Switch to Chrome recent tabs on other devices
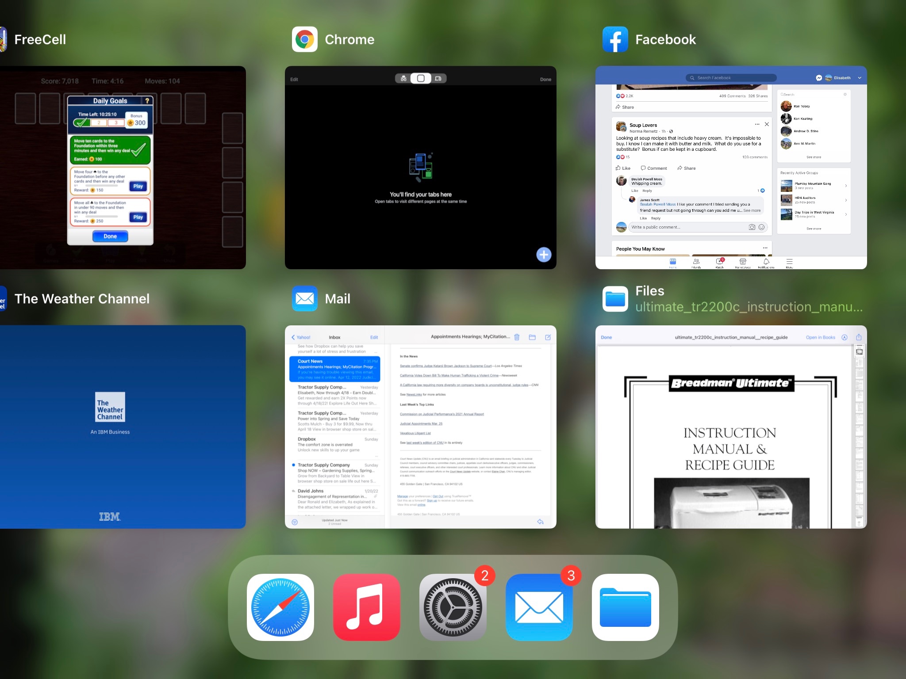This screenshot has width=906, height=679. click(438, 79)
